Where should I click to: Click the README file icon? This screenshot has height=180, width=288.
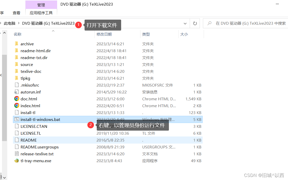pos(17,140)
